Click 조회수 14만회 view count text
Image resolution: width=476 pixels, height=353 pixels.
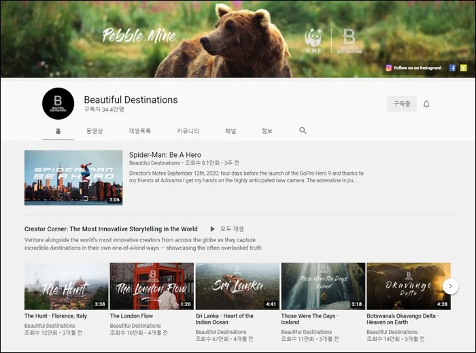(x=383, y=339)
